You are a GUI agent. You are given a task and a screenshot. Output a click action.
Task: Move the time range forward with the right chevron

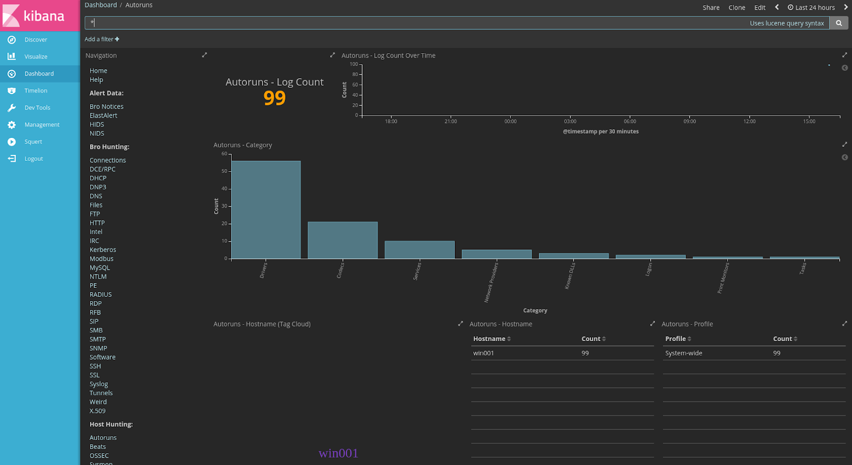[x=846, y=7]
